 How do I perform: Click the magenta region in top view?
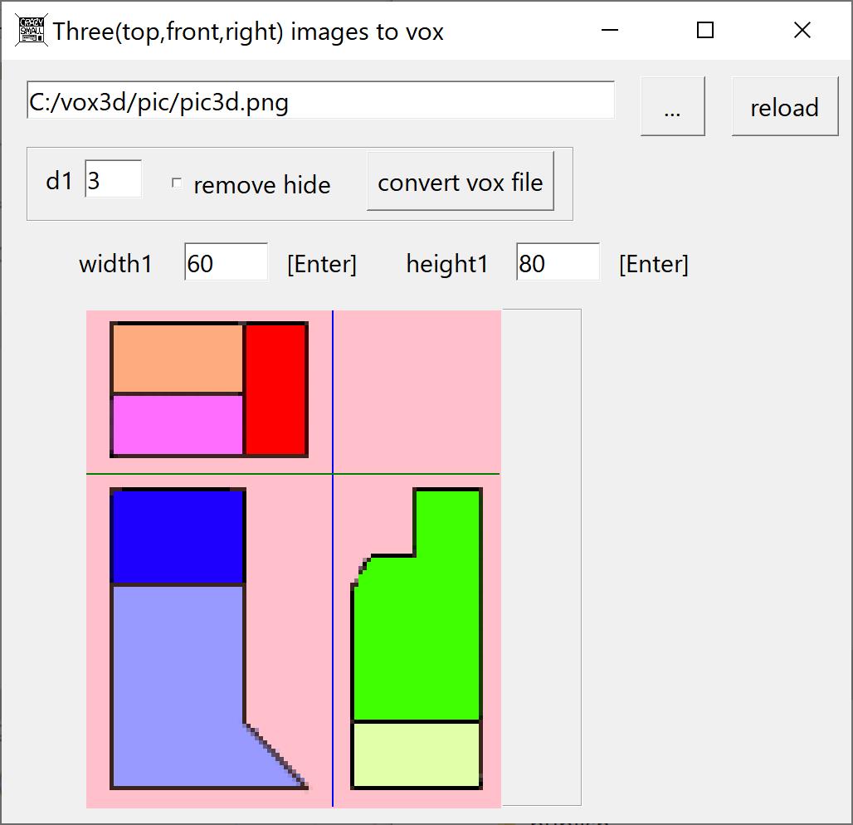177,424
